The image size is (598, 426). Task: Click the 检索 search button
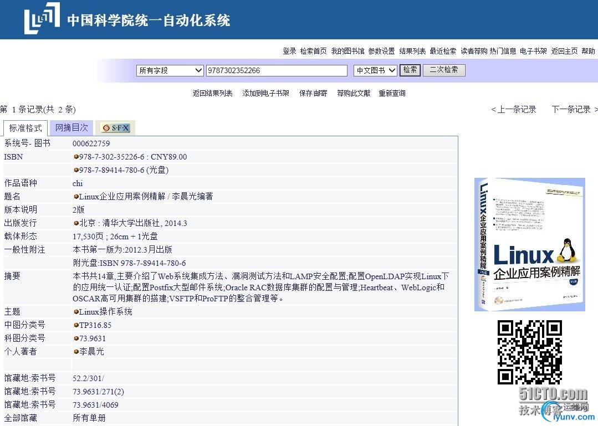[x=410, y=70]
